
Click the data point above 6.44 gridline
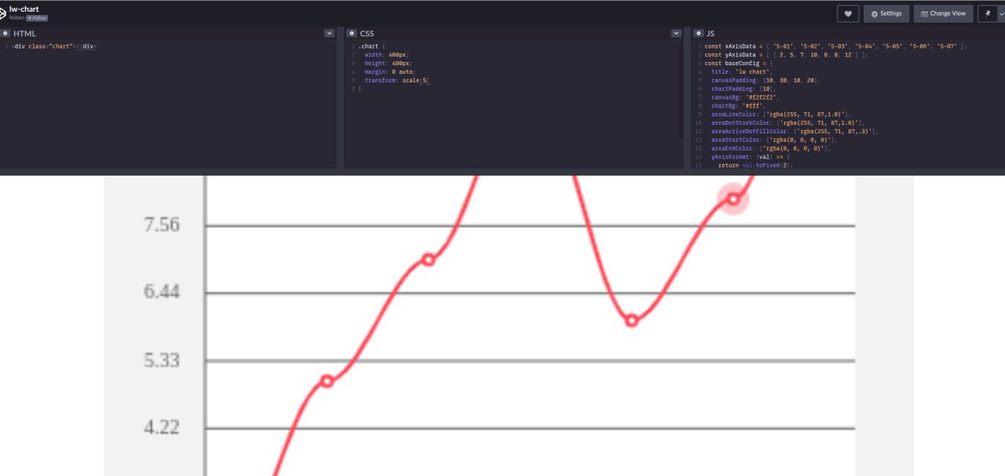(428, 260)
